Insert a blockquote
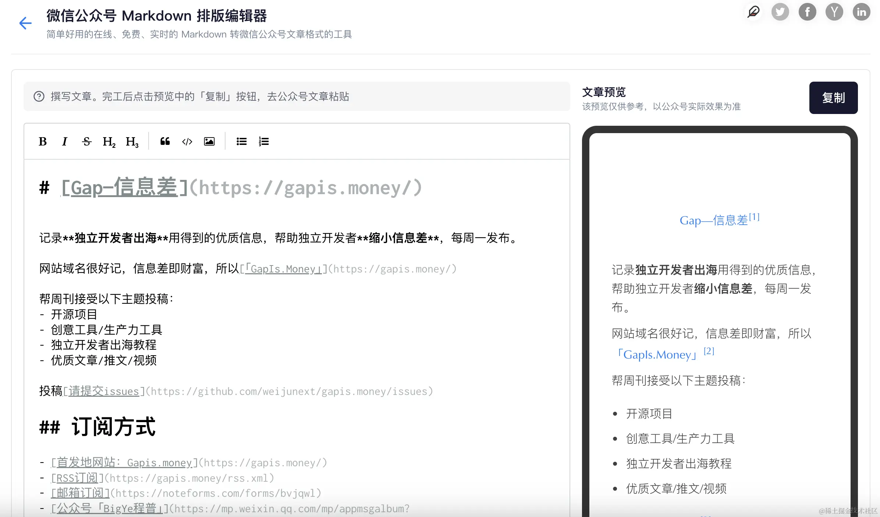880x517 pixels. [165, 142]
